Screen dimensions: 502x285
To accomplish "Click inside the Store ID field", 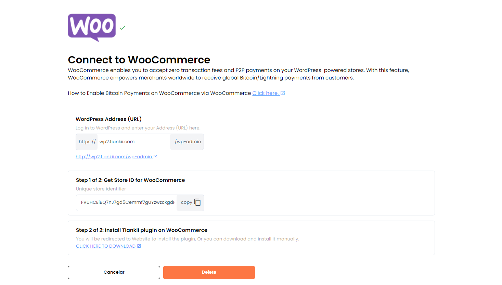I will [x=127, y=202].
